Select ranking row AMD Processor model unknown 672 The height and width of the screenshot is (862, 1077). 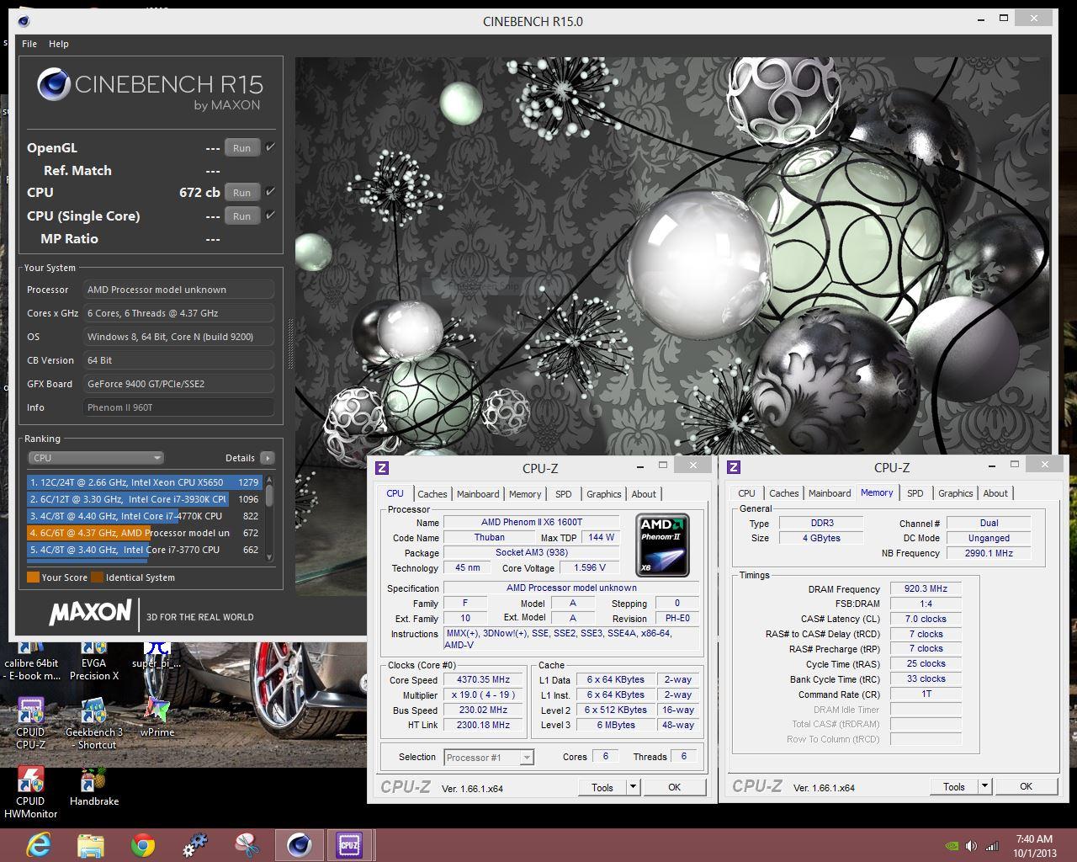coord(145,533)
